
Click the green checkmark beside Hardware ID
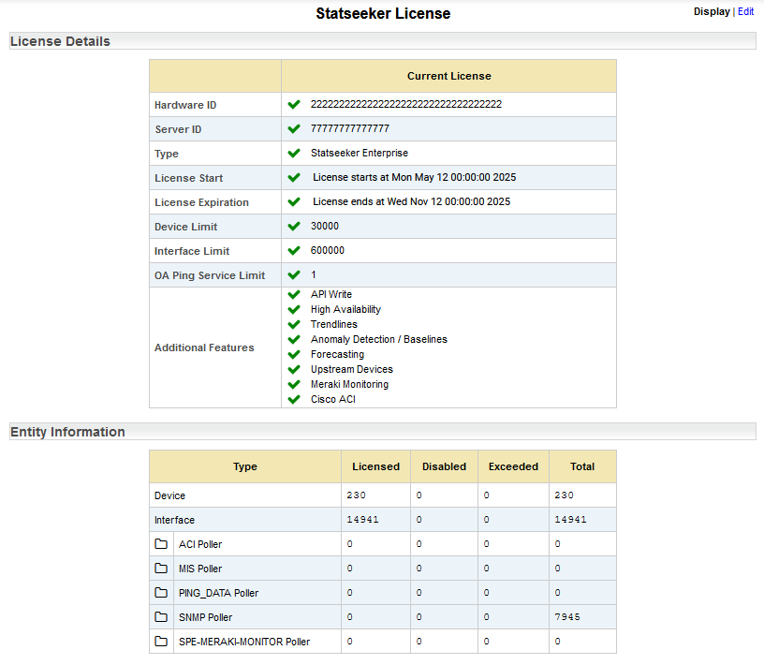294,104
